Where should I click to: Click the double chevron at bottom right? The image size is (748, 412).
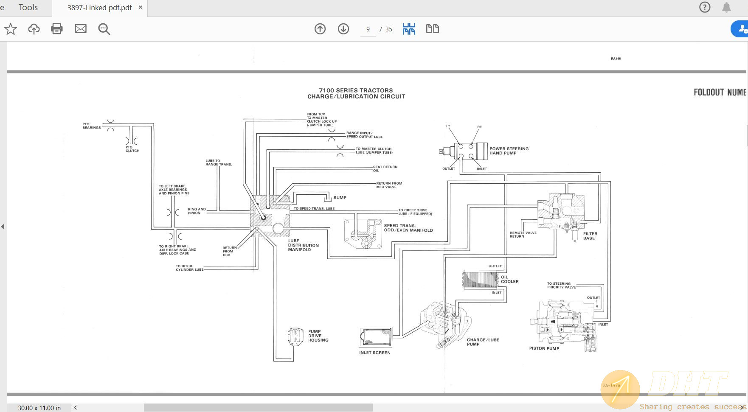742,407
